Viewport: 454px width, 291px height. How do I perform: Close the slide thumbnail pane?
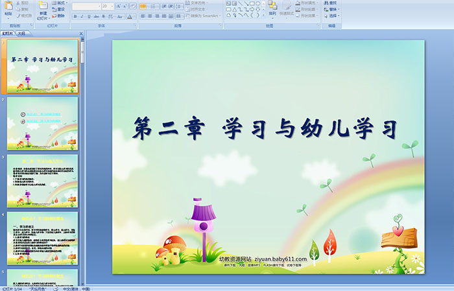point(81,34)
